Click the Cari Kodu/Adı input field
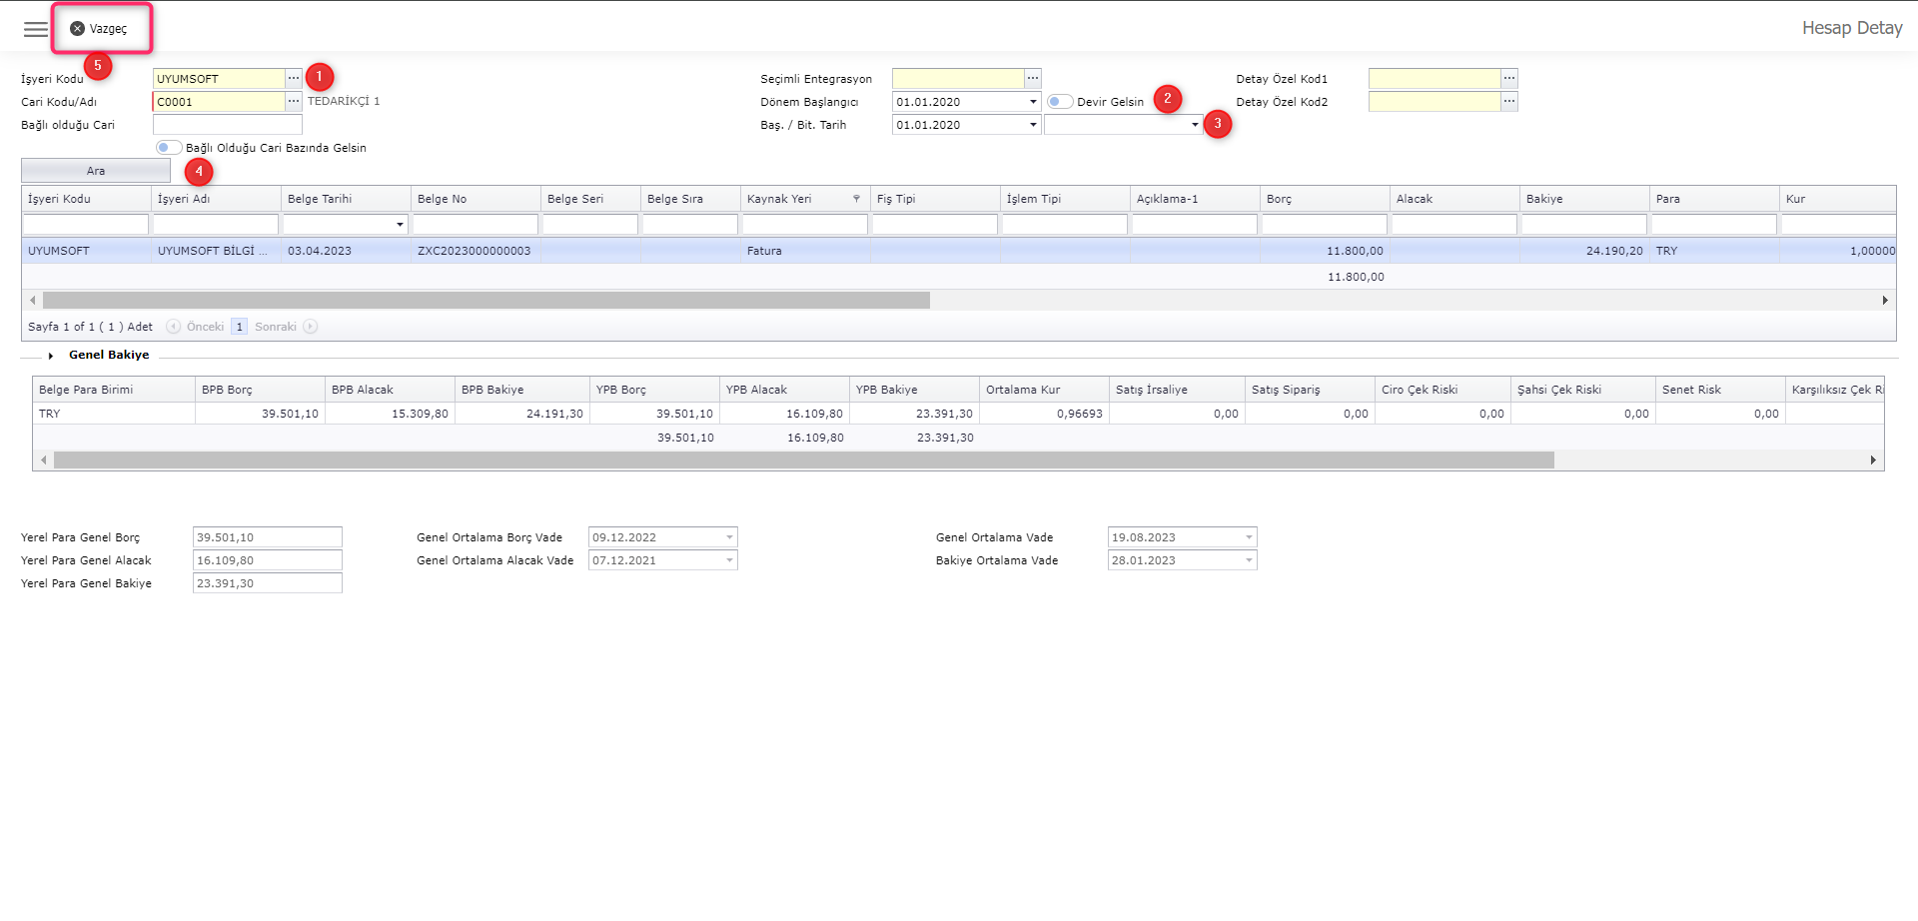The height and width of the screenshot is (921, 1918). (x=219, y=101)
